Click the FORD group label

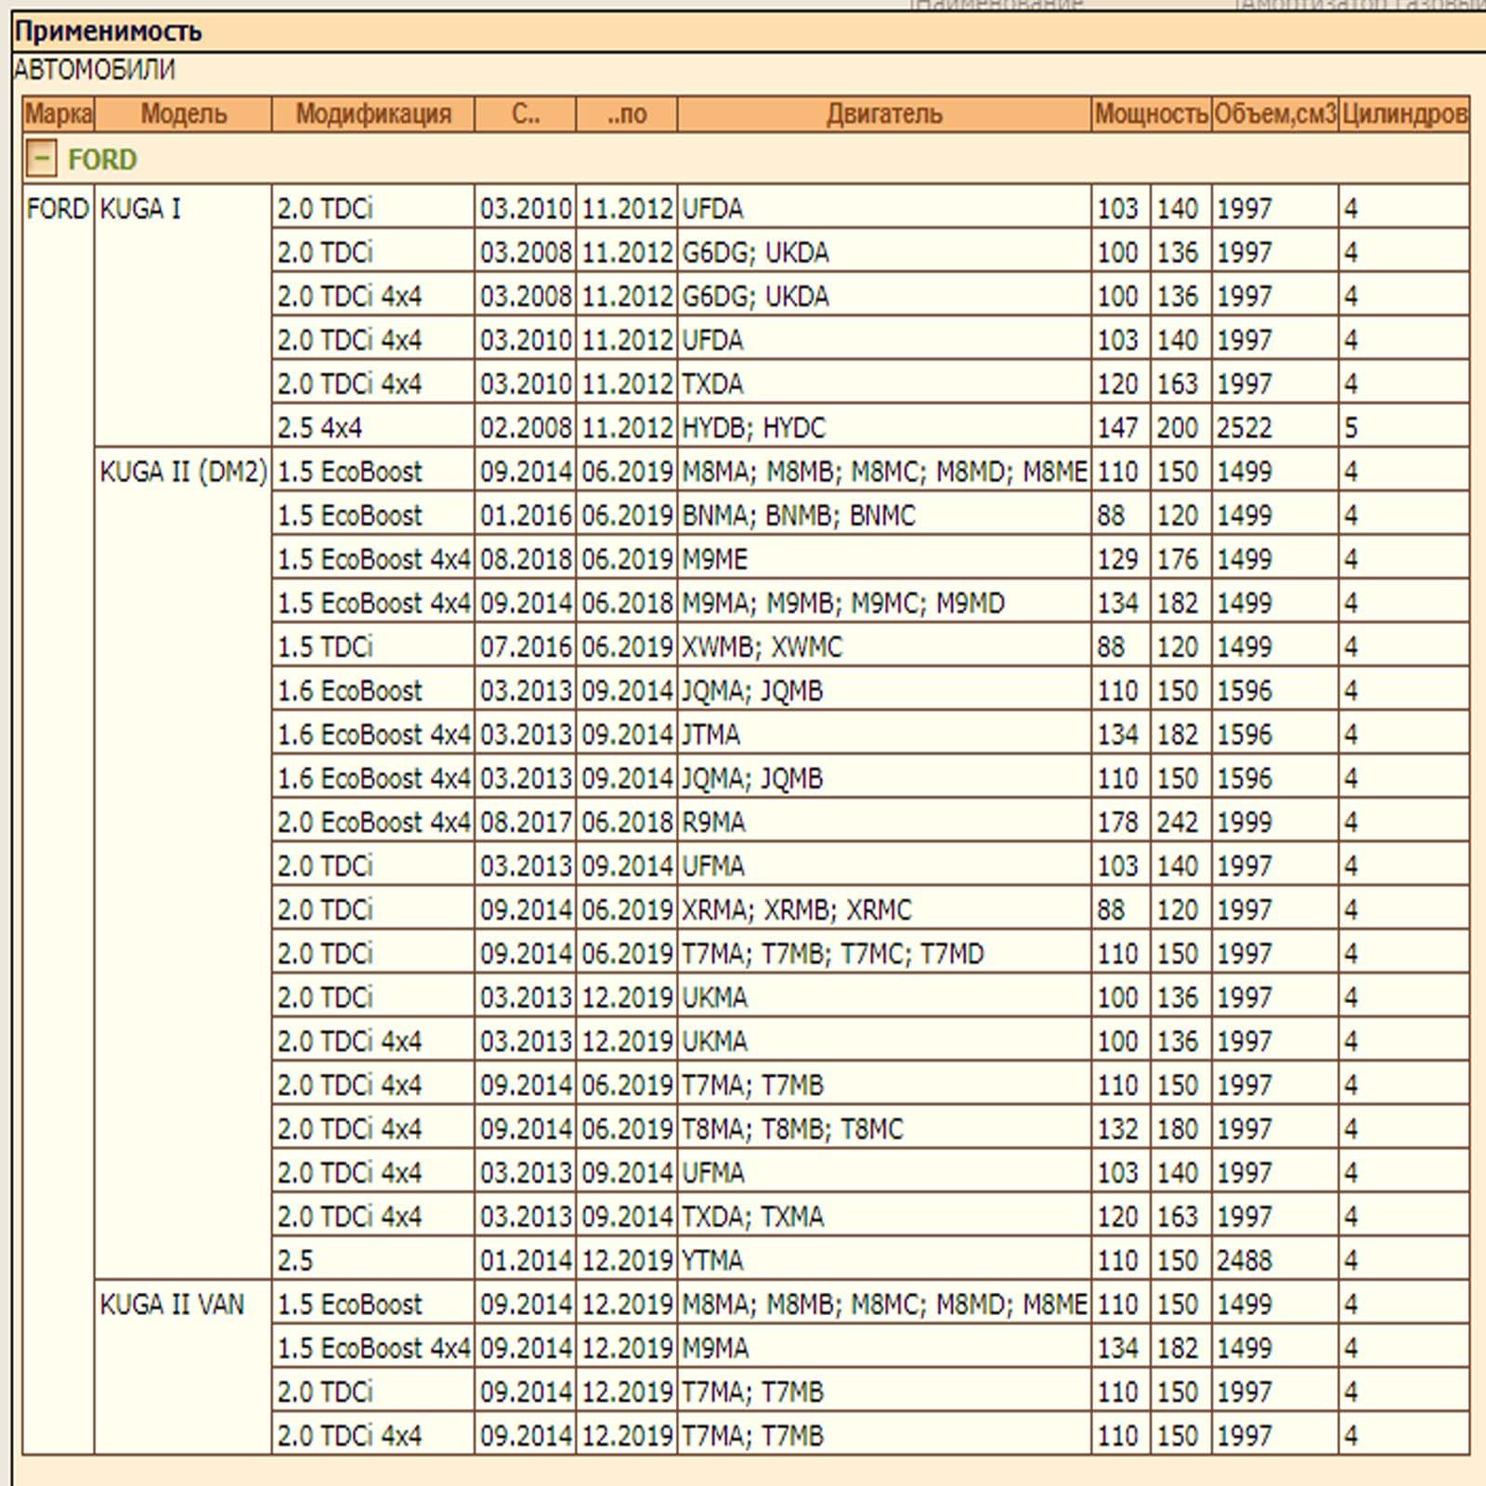(x=102, y=160)
